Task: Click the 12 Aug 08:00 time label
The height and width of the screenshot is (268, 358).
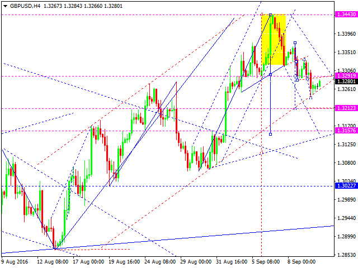Action: click(53, 262)
